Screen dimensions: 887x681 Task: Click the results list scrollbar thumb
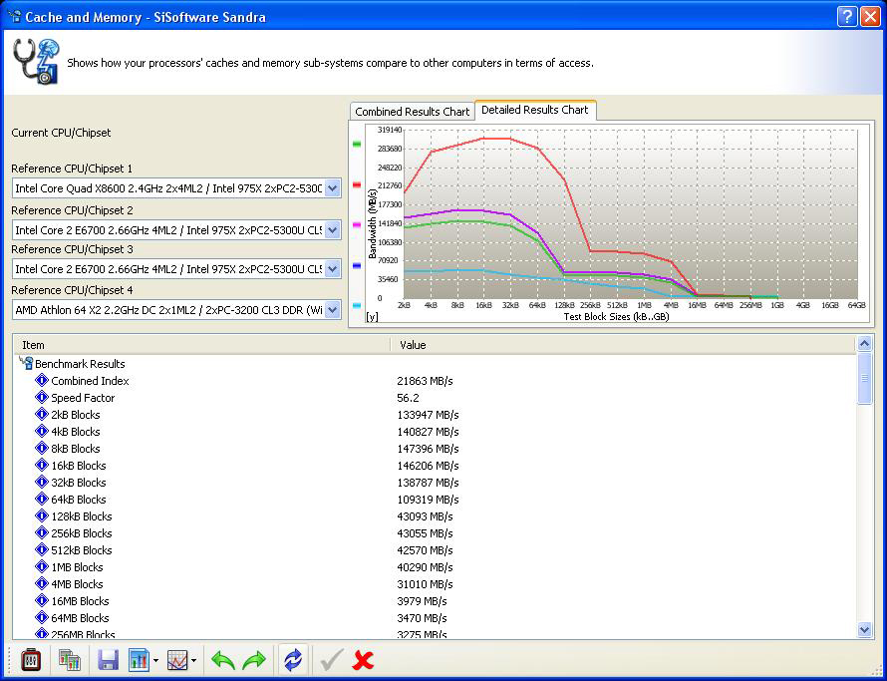864,379
